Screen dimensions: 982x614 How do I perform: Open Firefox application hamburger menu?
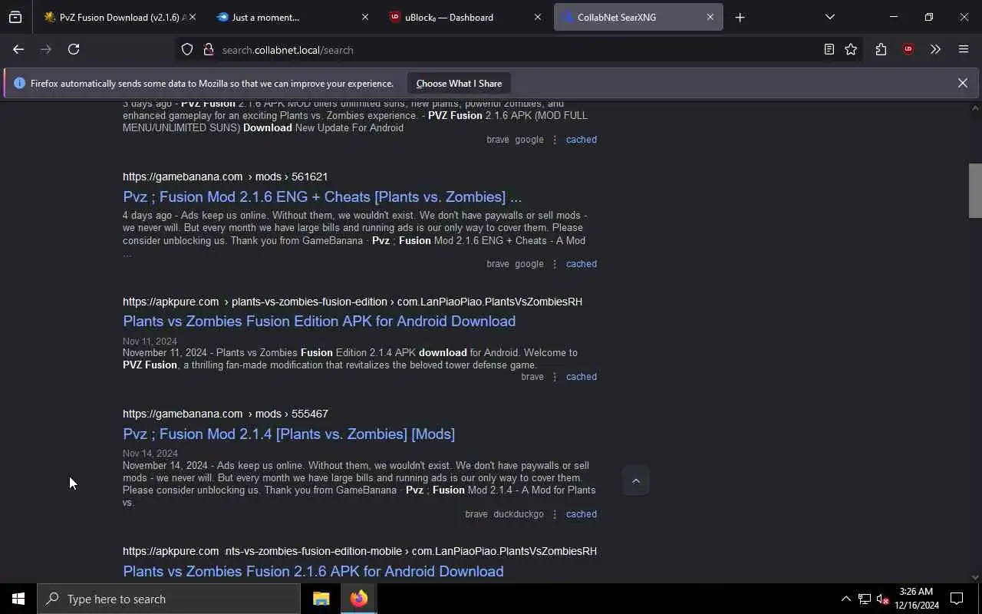[x=964, y=49]
